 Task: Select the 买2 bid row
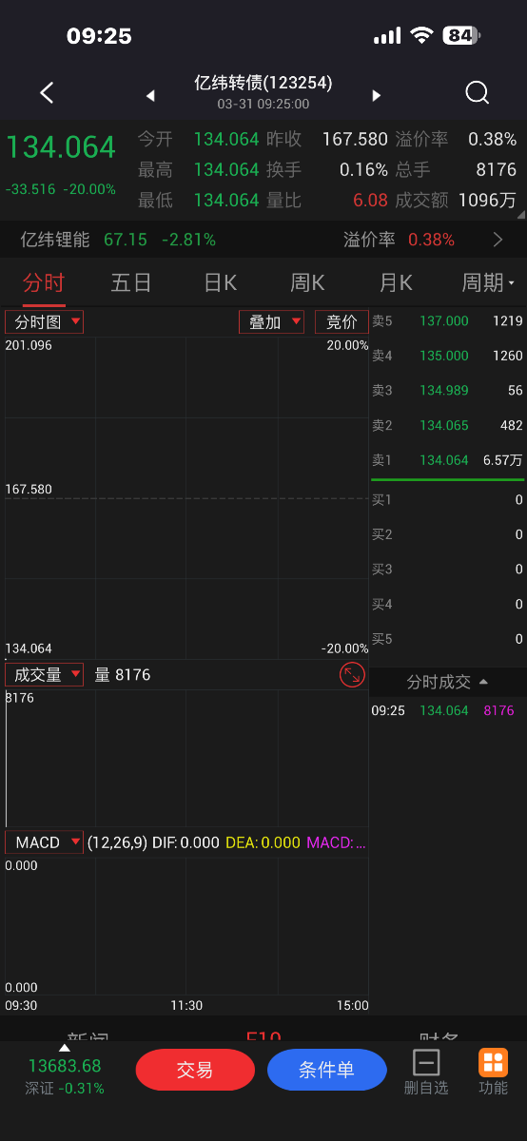(447, 534)
